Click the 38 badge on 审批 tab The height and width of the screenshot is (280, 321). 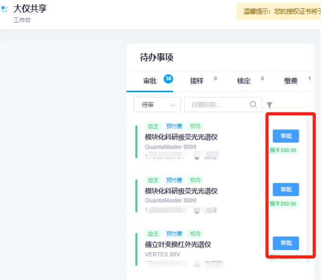[x=168, y=79]
